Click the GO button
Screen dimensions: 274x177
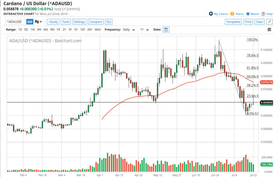[x=30, y=22]
